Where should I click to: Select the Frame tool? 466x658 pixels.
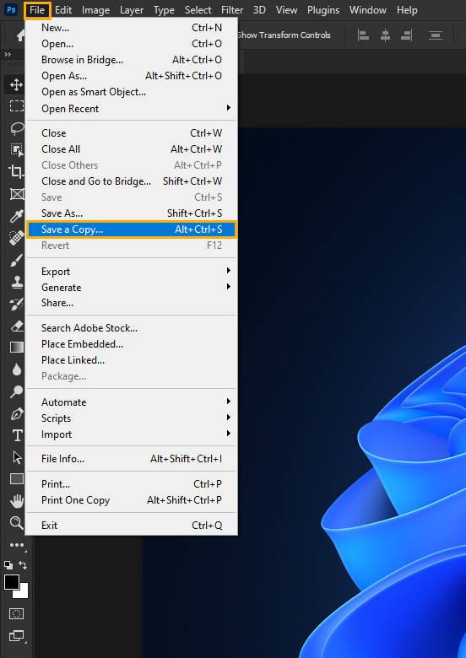tap(16, 194)
